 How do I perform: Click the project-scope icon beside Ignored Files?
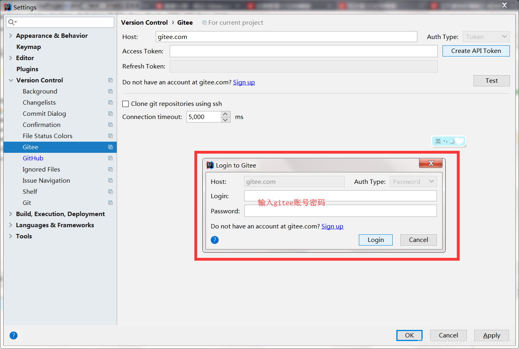[110, 169]
